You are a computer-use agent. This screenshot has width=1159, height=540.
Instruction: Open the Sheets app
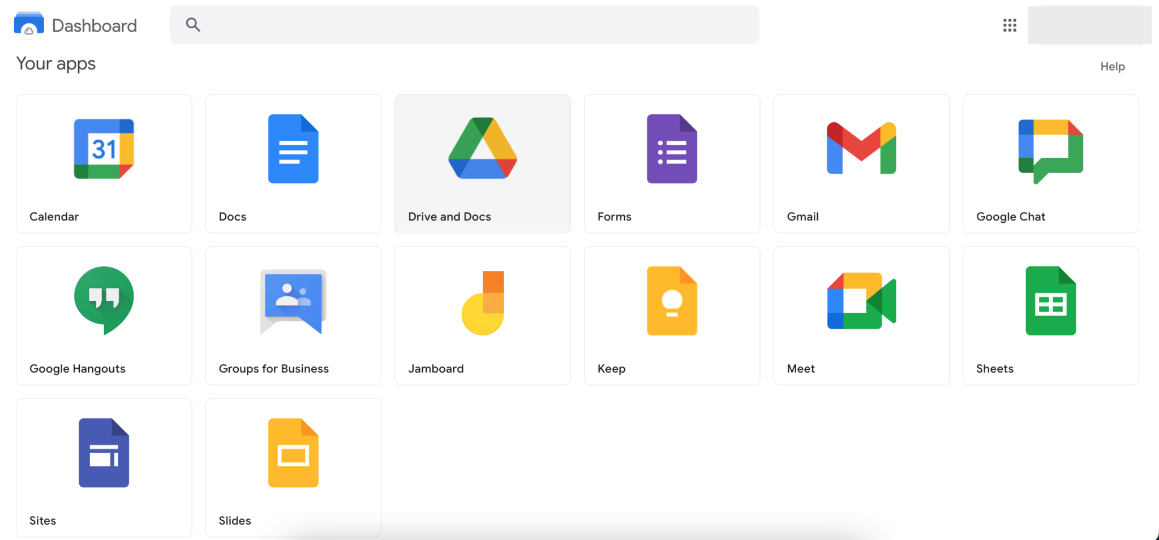tap(1050, 316)
